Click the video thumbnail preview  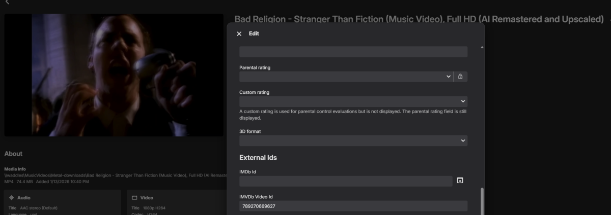tap(114, 75)
